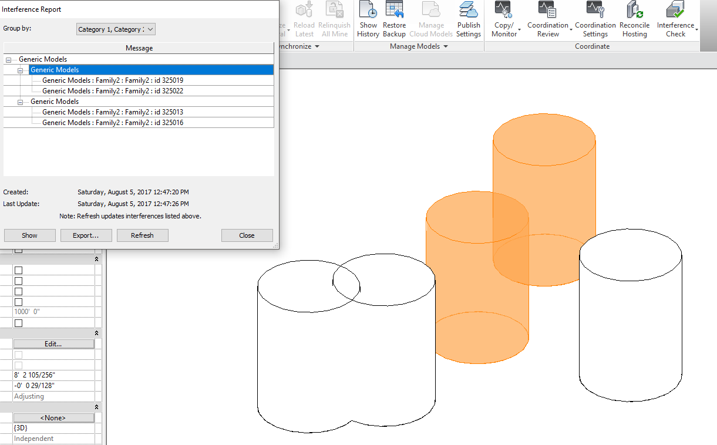Collapse the second nested Generic Models node
Image resolution: width=717 pixels, height=445 pixels.
pyautogui.click(x=21, y=102)
